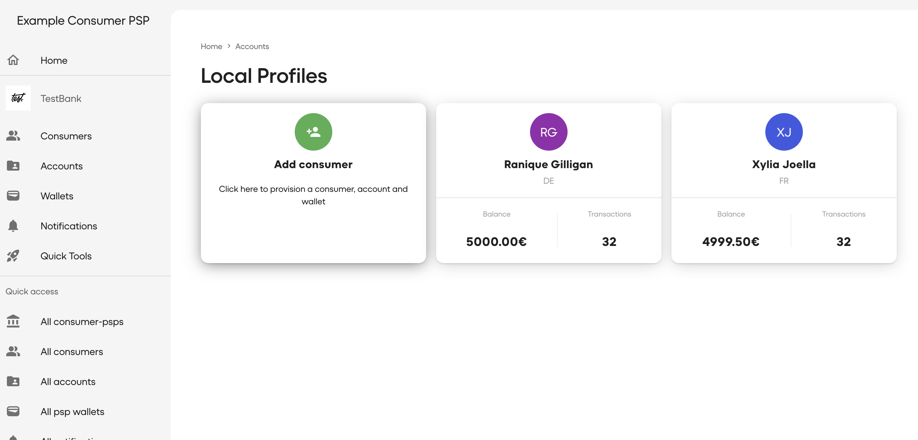Image resolution: width=918 pixels, height=440 pixels.
Task: Open Notifications via the bell icon
Action: 13,226
